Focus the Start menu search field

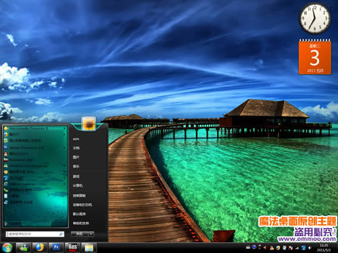tap(35, 234)
